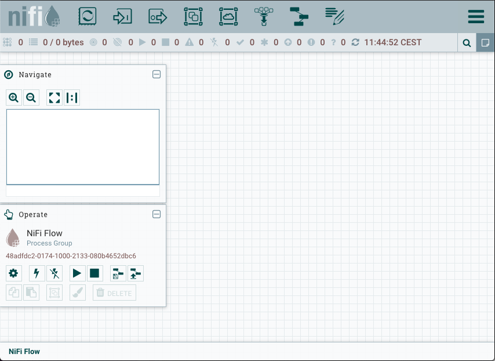
Task: Click the NiFi Flow breadcrumb link
Action: click(x=24, y=352)
